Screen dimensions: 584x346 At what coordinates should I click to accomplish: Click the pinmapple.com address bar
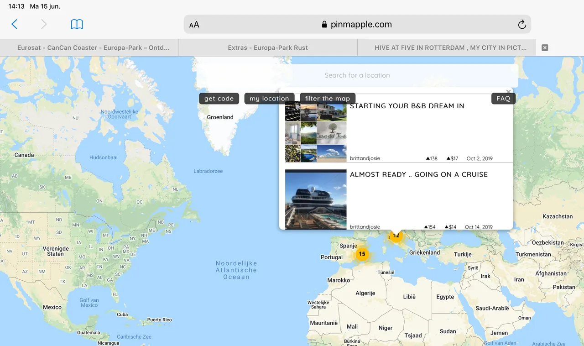tap(357, 25)
